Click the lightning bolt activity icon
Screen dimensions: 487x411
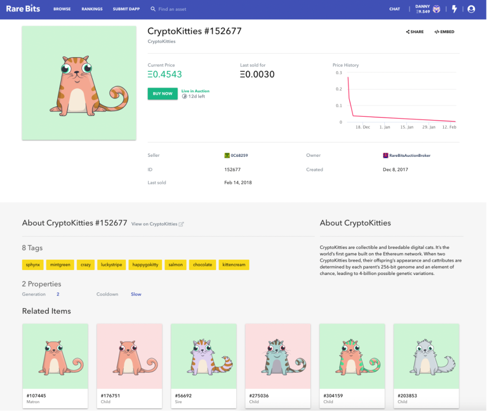455,9
